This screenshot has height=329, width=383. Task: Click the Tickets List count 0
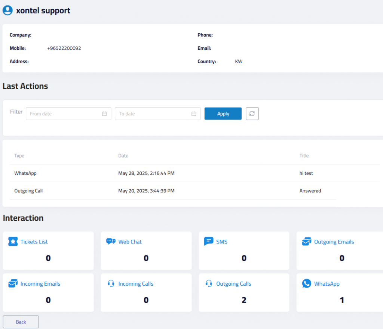(x=48, y=258)
